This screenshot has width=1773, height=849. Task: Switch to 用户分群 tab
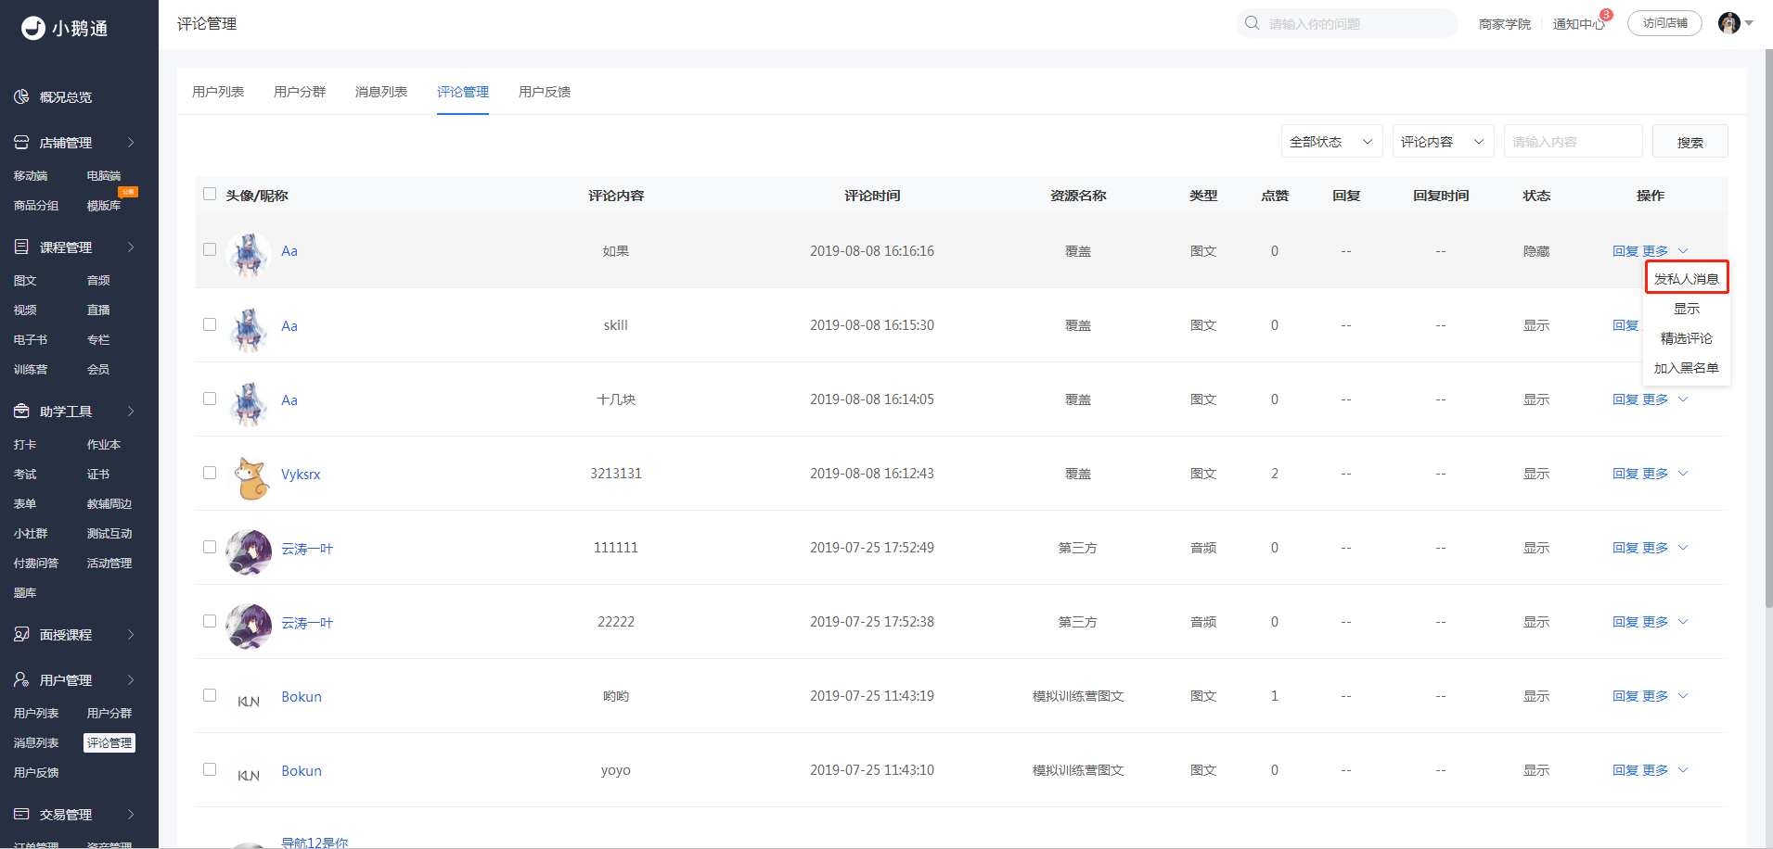coord(300,92)
